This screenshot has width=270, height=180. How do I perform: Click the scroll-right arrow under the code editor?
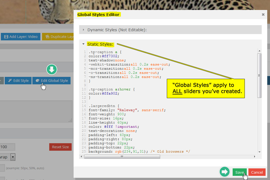click(x=255, y=156)
